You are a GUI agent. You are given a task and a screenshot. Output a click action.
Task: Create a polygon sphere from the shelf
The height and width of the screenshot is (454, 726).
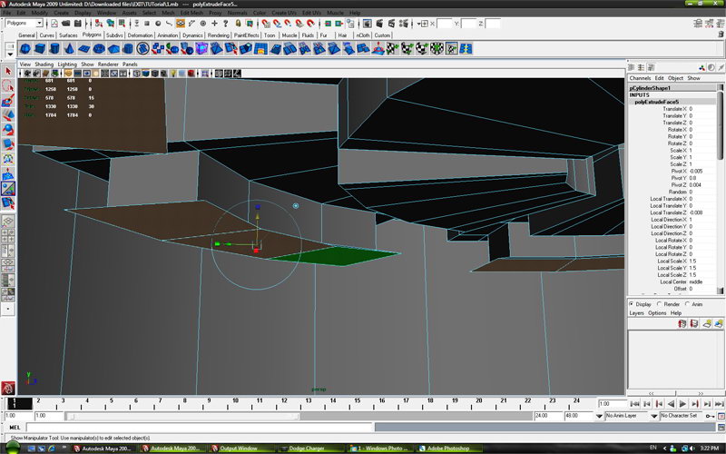click(25, 48)
